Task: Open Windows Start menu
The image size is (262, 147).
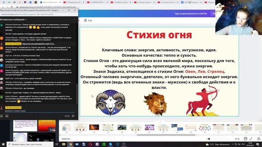Action: (3, 144)
